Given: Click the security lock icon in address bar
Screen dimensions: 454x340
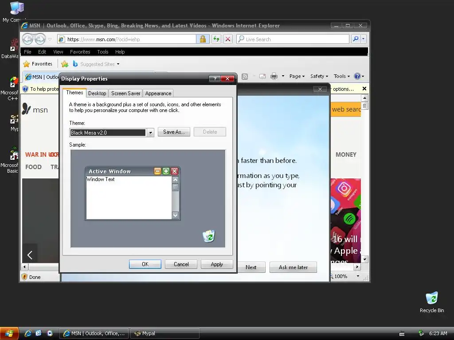Looking at the screenshot, I should tap(203, 39).
